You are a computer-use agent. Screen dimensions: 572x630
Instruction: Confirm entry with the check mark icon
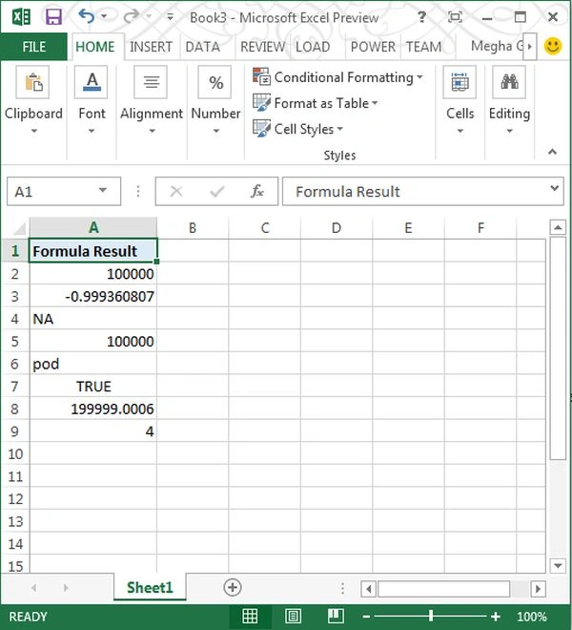point(217,192)
